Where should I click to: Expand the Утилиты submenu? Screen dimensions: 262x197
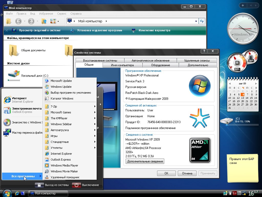point(70,148)
